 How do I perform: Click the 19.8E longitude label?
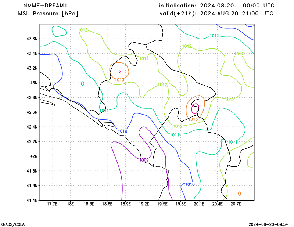click(x=180, y=204)
